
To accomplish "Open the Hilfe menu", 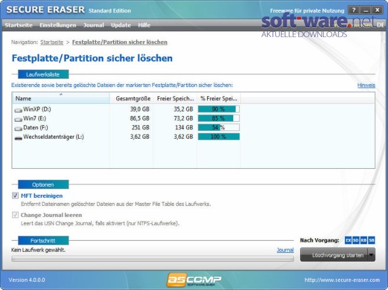I will click(144, 25).
